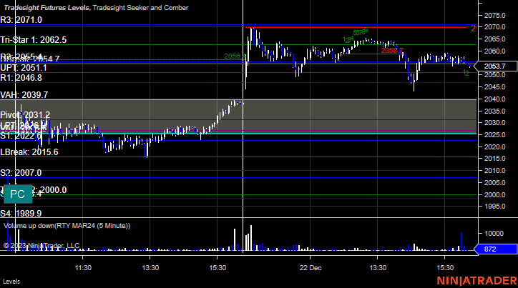Image resolution: width=518 pixels, height=288 pixels.
Task: Click the R3: 2071.0 level label
Action: click(21, 20)
